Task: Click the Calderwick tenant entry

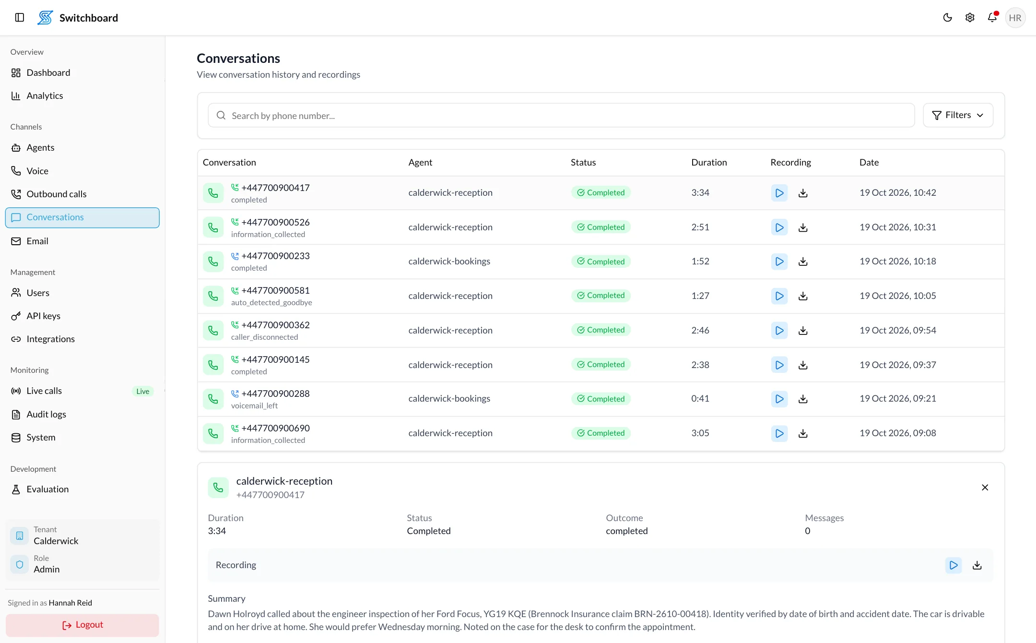Action: [82, 536]
